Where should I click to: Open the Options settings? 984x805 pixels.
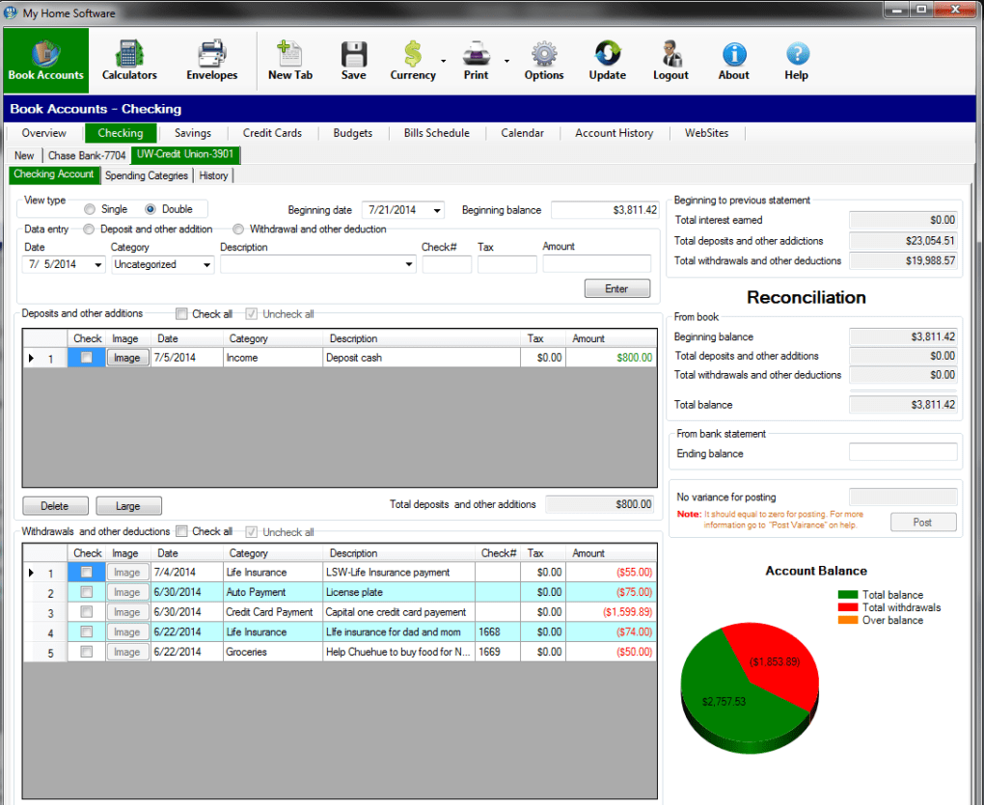click(543, 61)
